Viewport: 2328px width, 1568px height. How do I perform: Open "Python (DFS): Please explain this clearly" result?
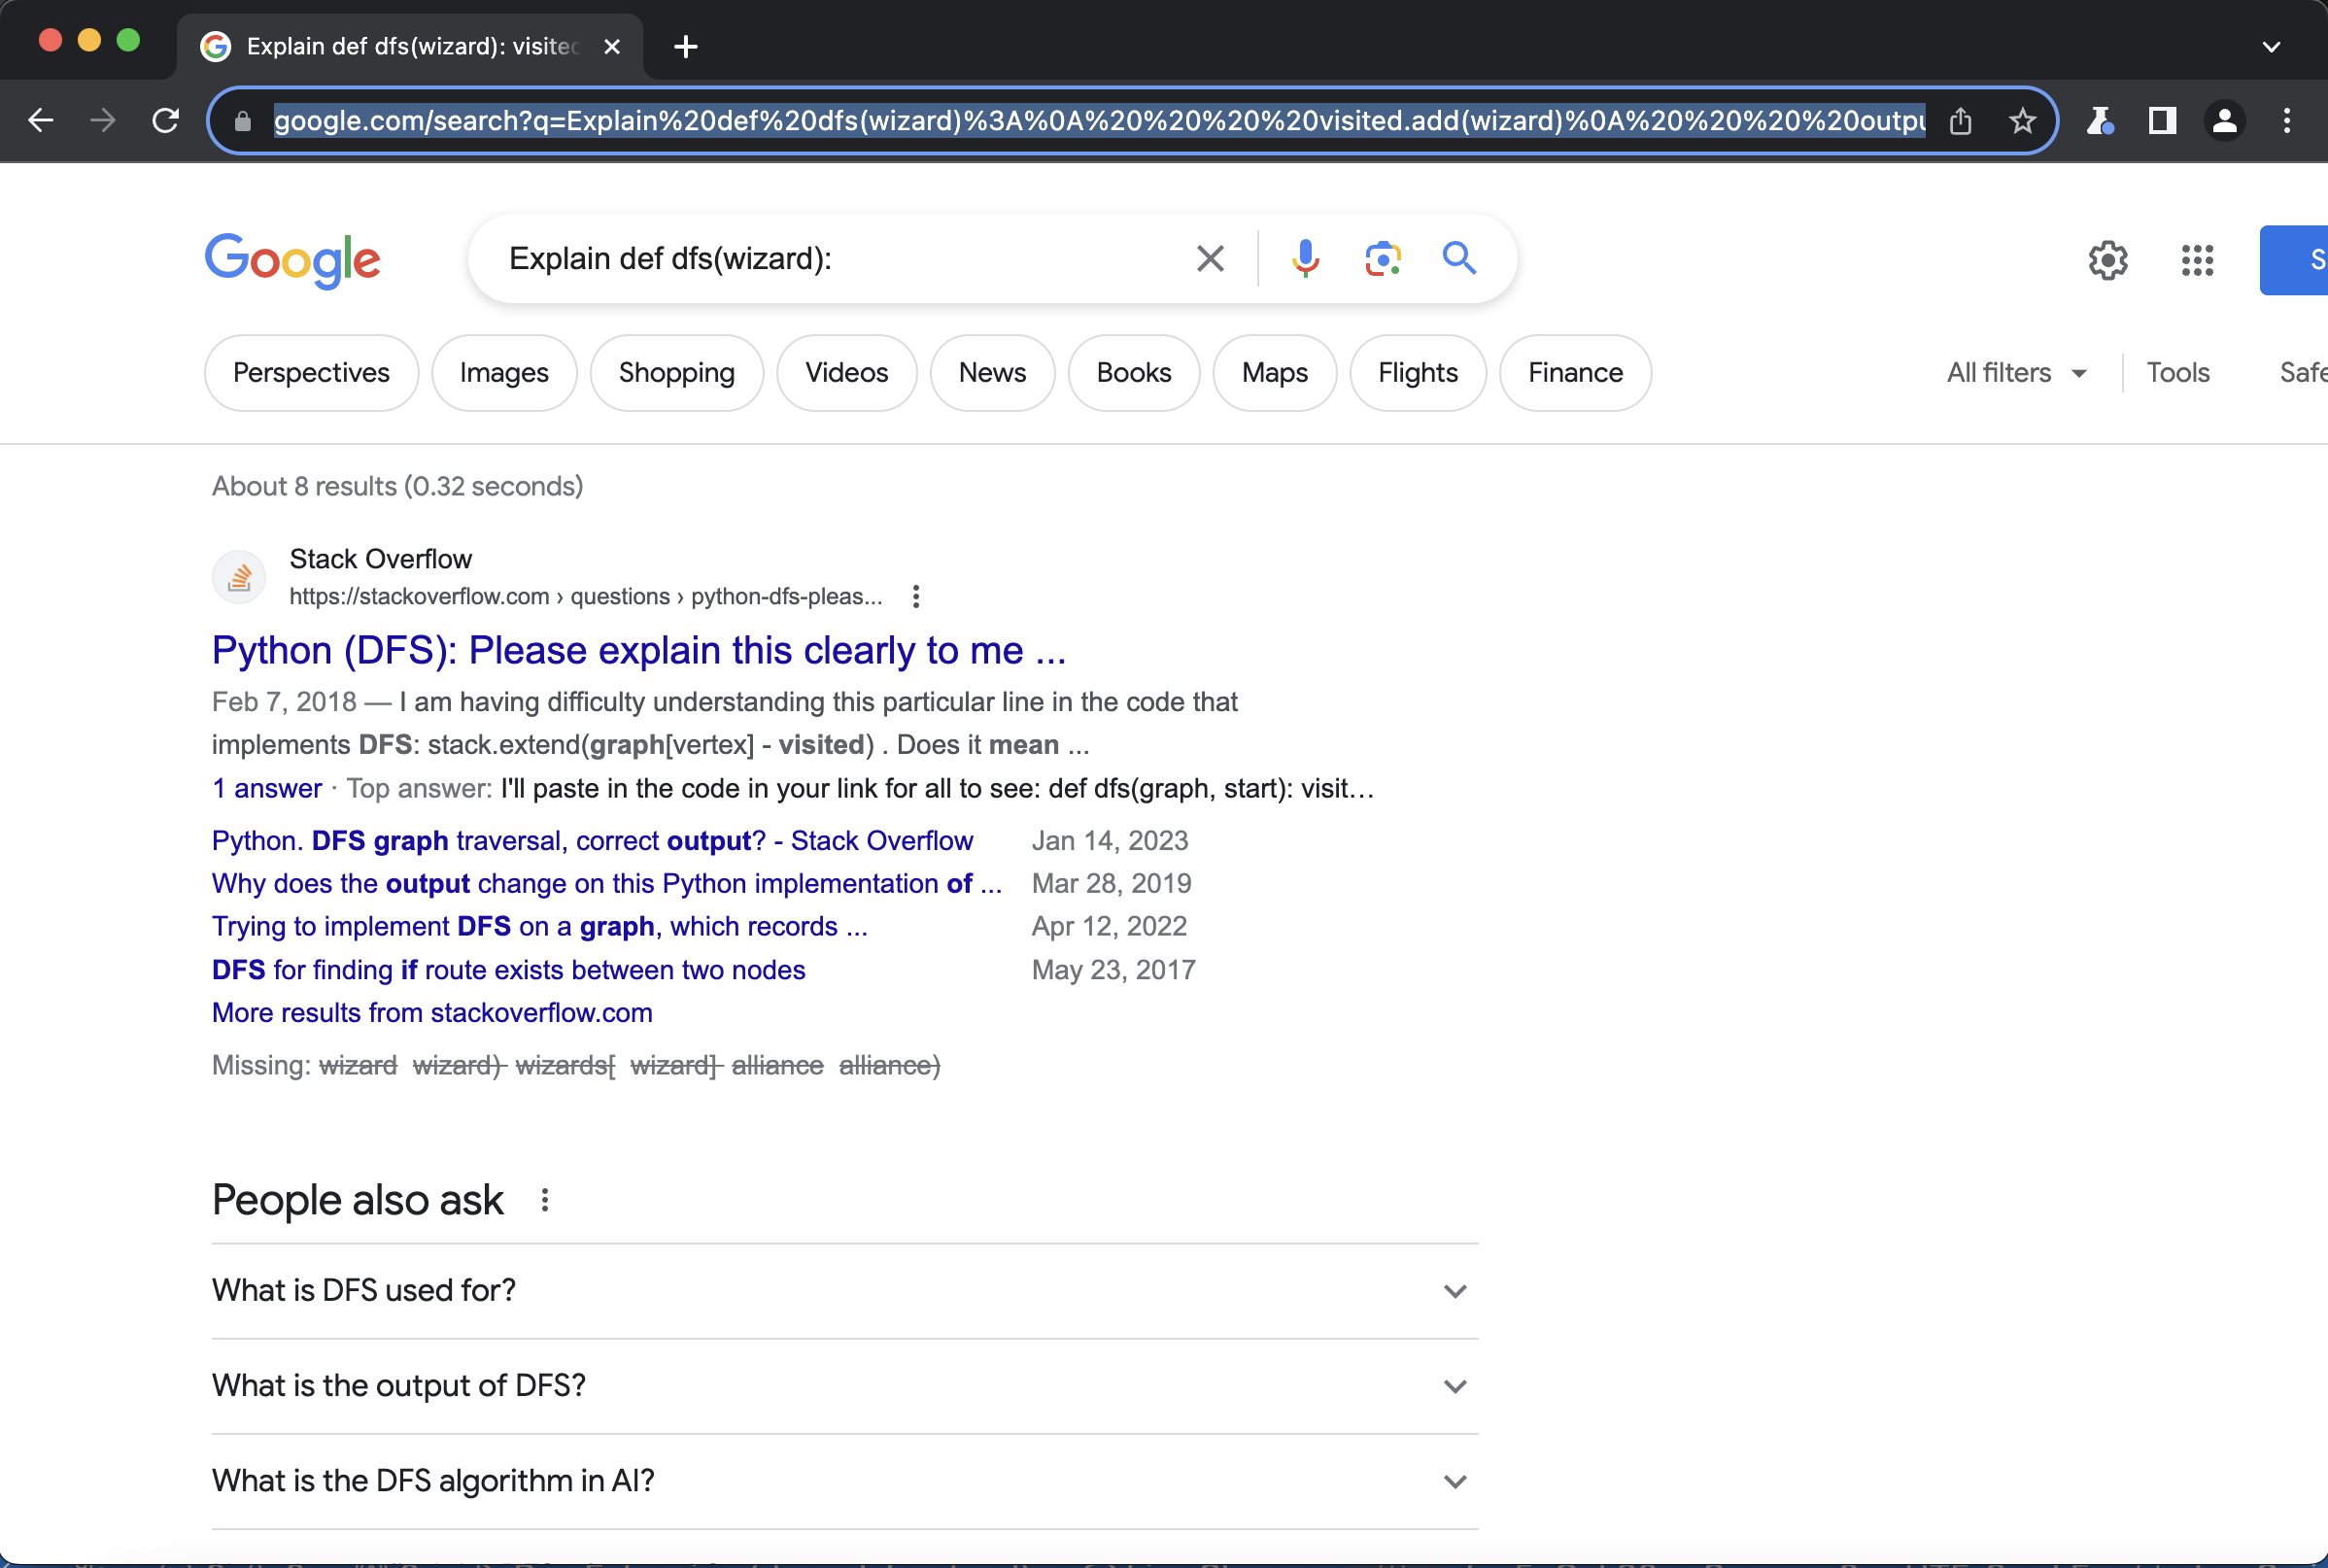638,650
